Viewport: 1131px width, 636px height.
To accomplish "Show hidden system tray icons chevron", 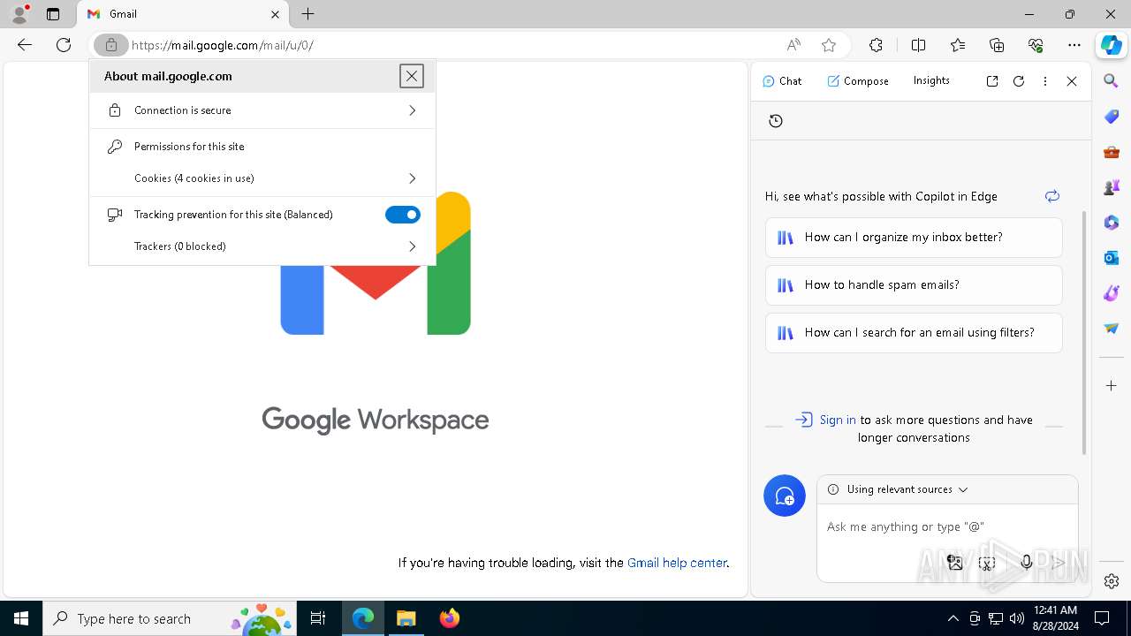I will click(953, 618).
